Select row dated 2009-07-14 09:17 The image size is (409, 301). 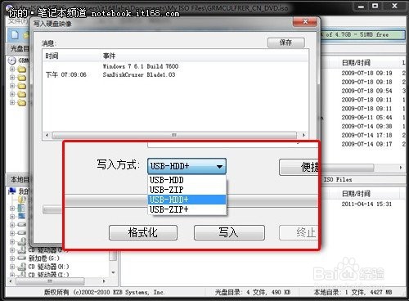366,144
